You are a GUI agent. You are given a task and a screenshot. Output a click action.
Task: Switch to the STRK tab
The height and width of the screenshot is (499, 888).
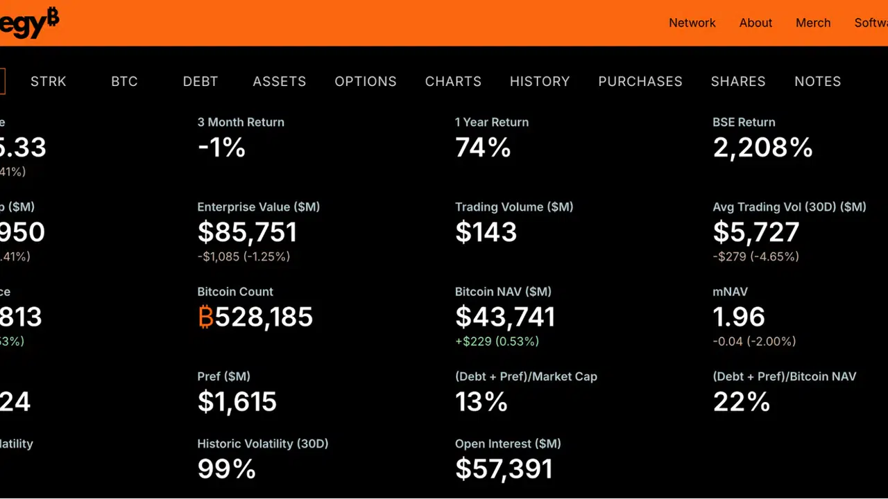[x=49, y=81]
